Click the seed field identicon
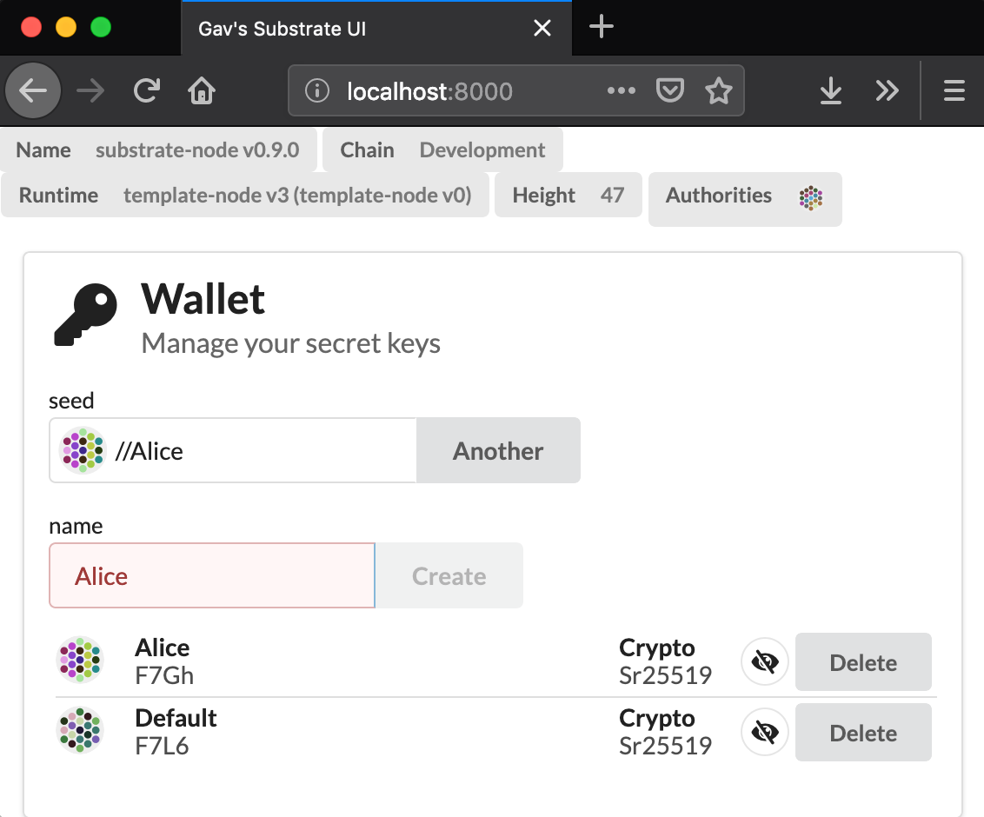The height and width of the screenshot is (817, 984). [x=83, y=450]
